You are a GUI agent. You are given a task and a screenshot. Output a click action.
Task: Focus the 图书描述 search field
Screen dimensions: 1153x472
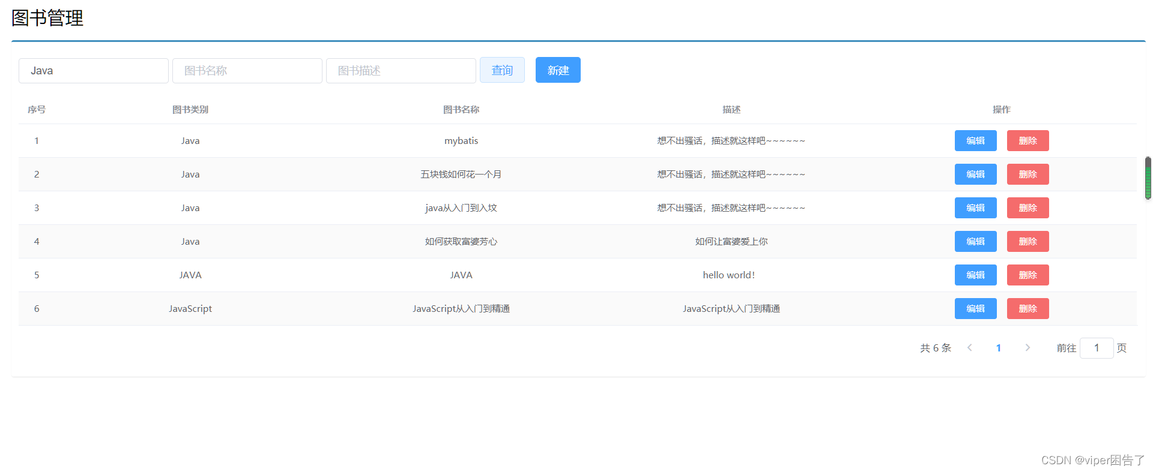[x=401, y=71]
